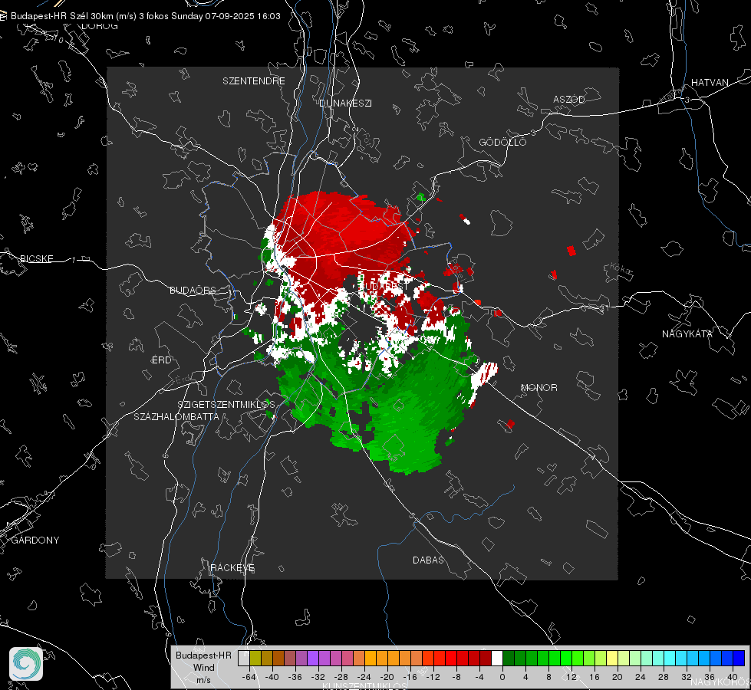Click the -4 legend value
The width and height of the screenshot is (751, 690).
[480, 677]
